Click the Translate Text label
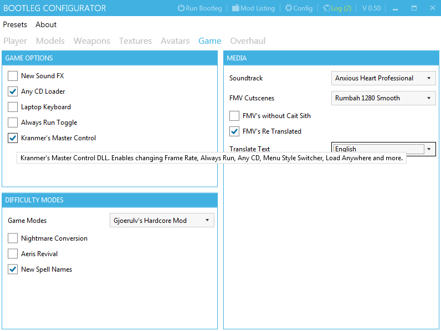The height and width of the screenshot is (331, 441). coord(249,149)
